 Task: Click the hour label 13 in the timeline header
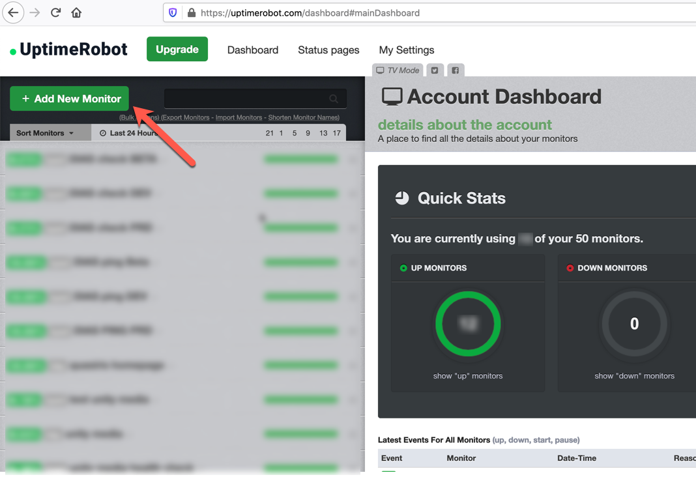(323, 133)
